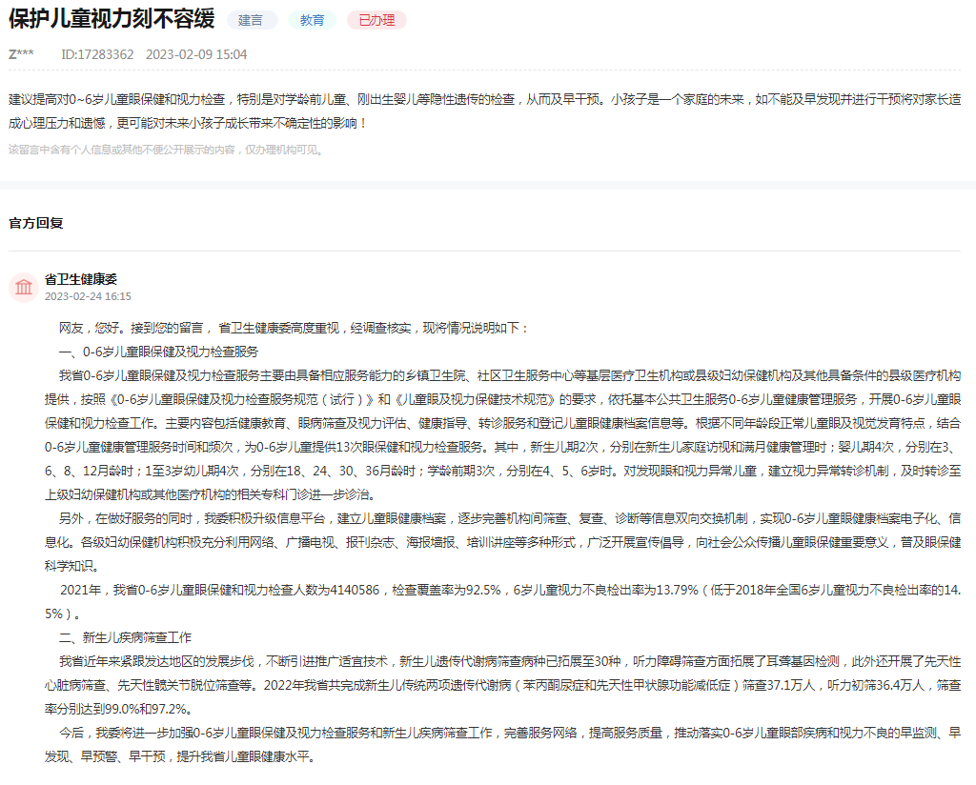Click the gray notice 该留言中含有个人信息

pyautogui.click(x=167, y=150)
